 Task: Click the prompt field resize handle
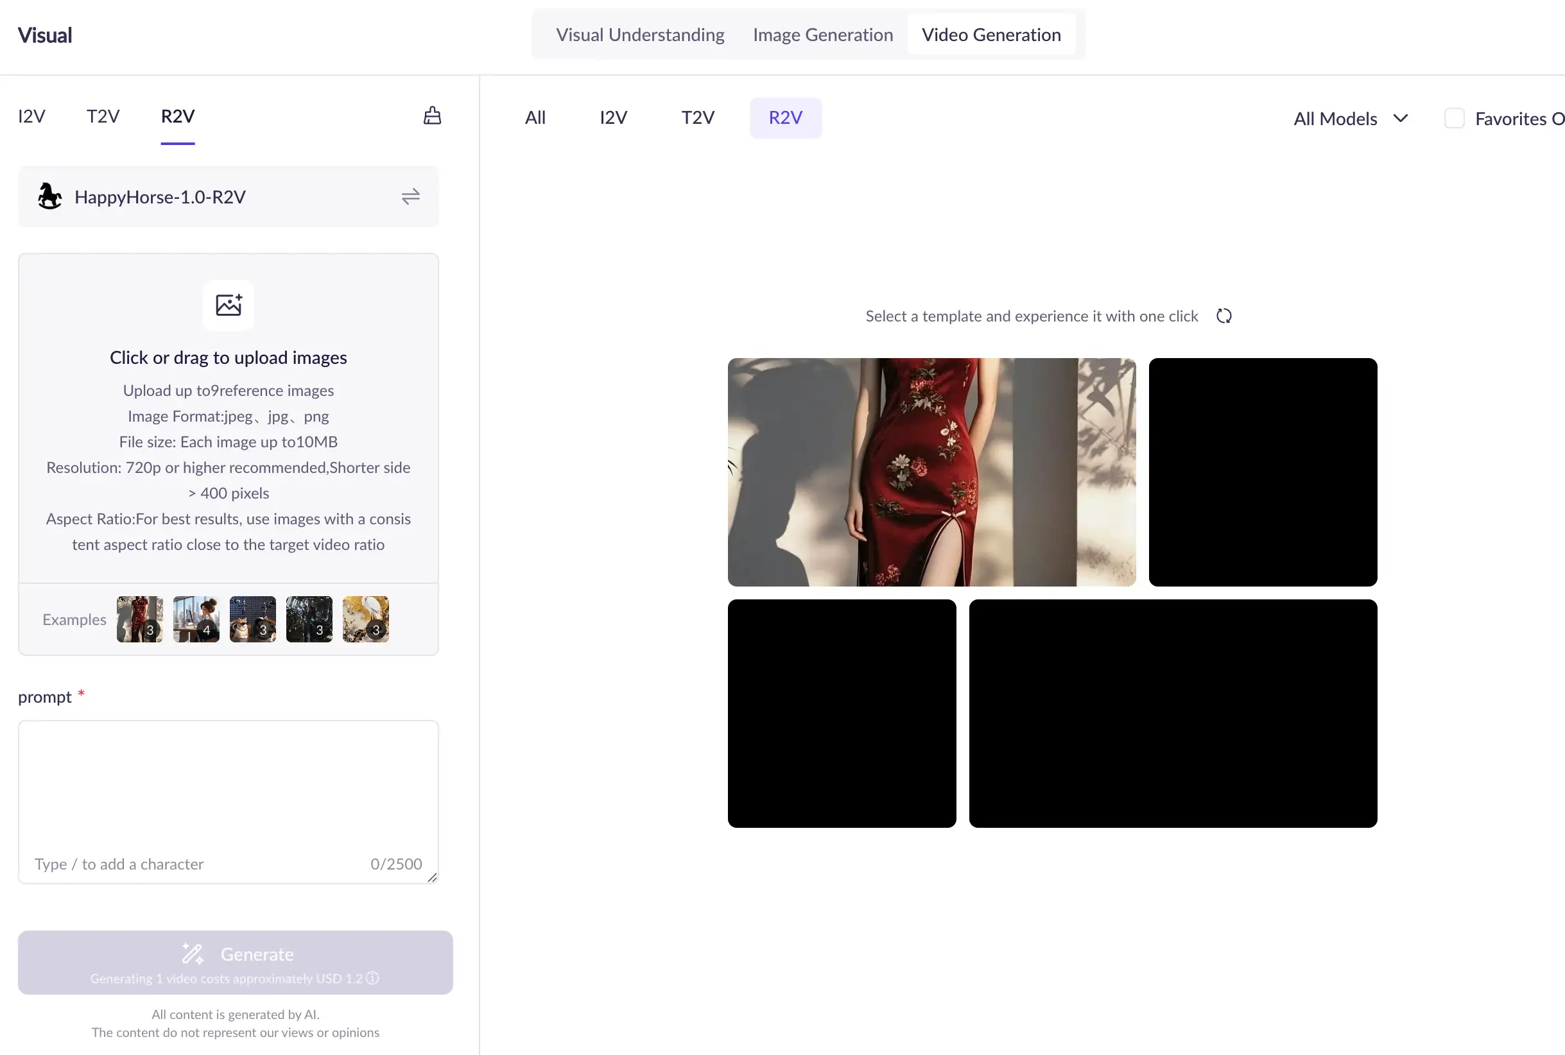click(432, 877)
